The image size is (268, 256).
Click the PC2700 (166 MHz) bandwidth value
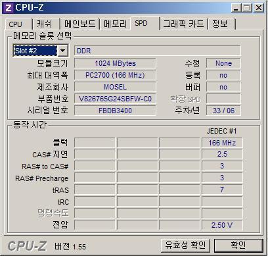[115, 75]
